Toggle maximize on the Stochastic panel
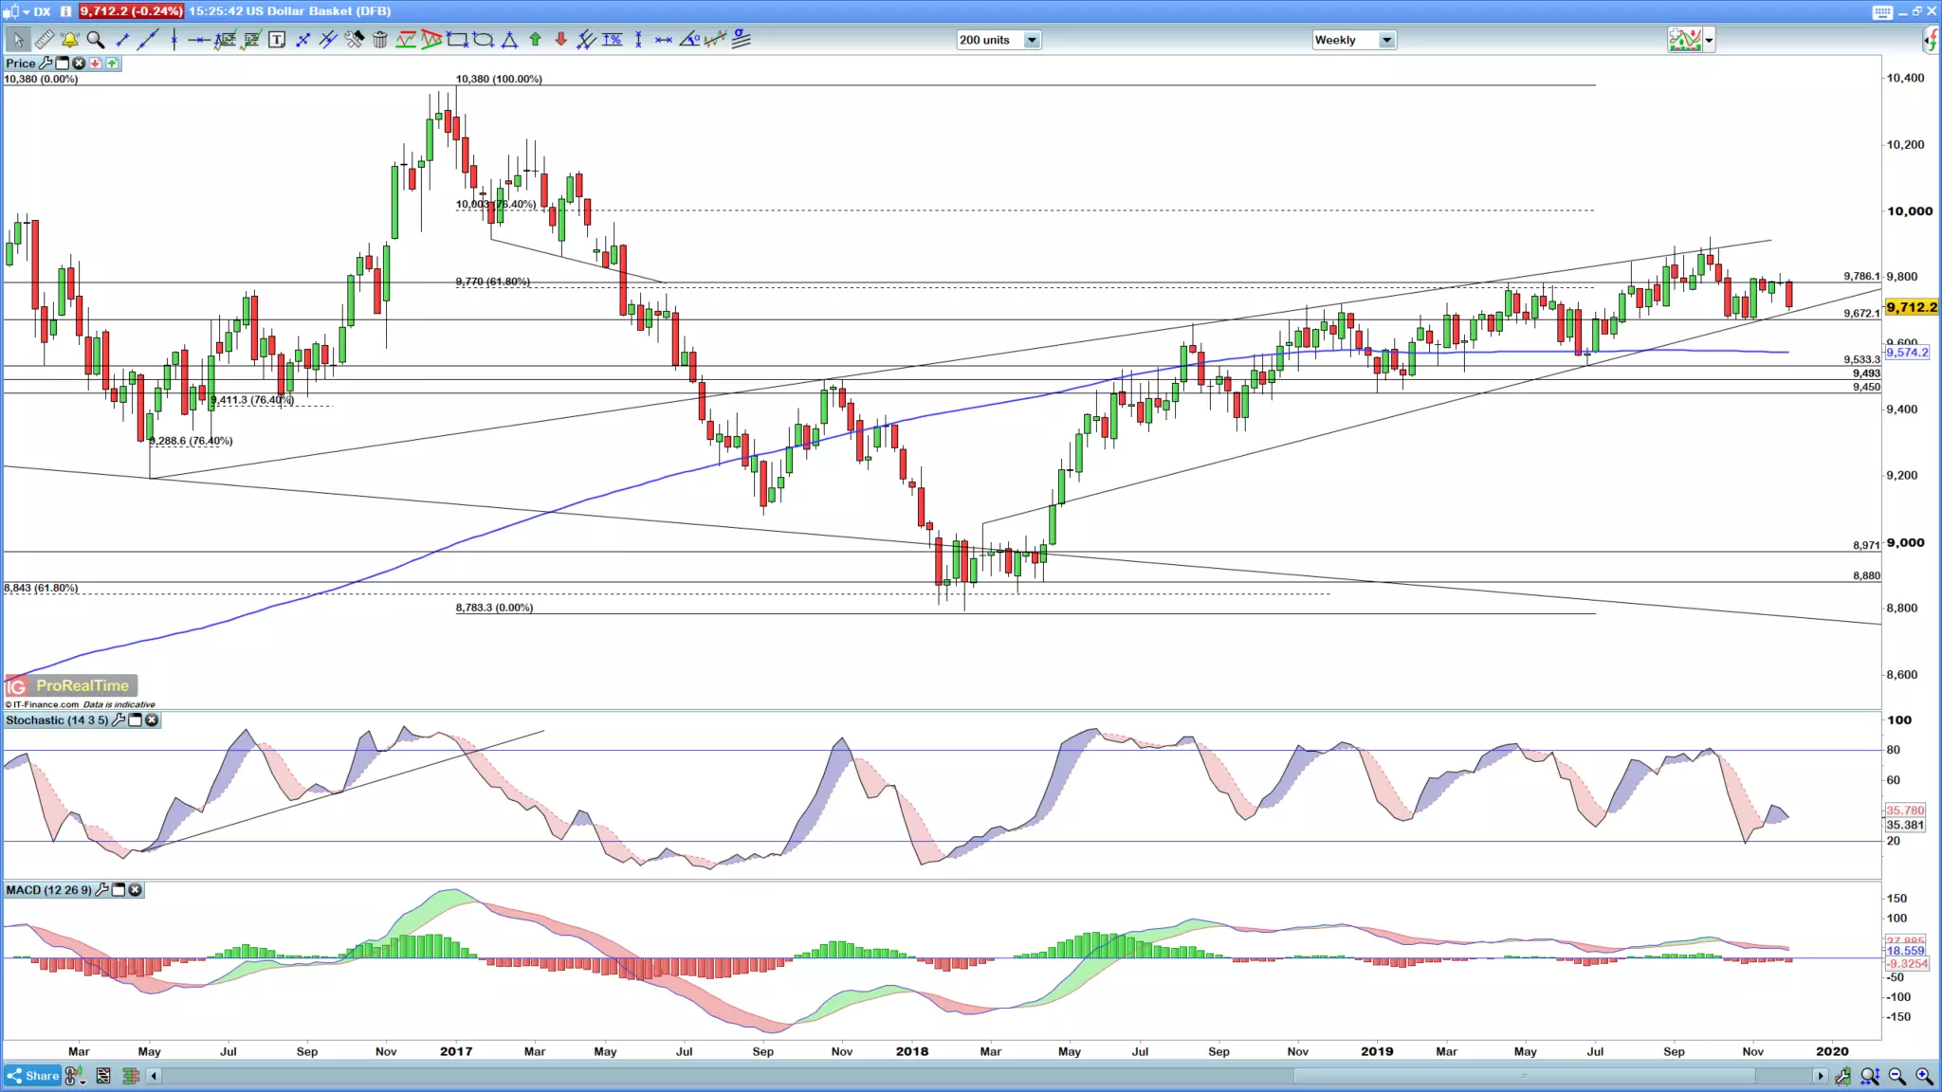The height and width of the screenshot is (1092, 1942). point(136,720)
